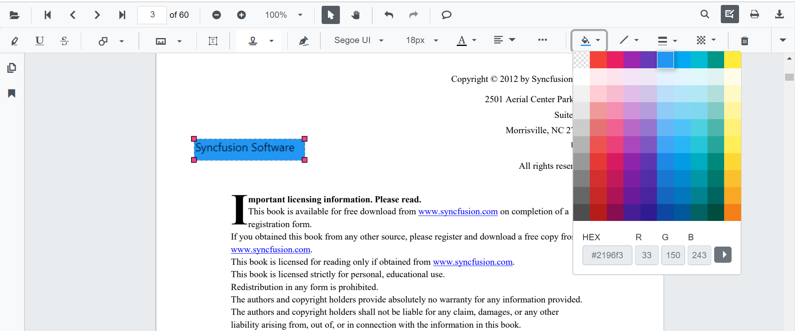Select the Syncfusion Software free text annotation

coord(249,149)
